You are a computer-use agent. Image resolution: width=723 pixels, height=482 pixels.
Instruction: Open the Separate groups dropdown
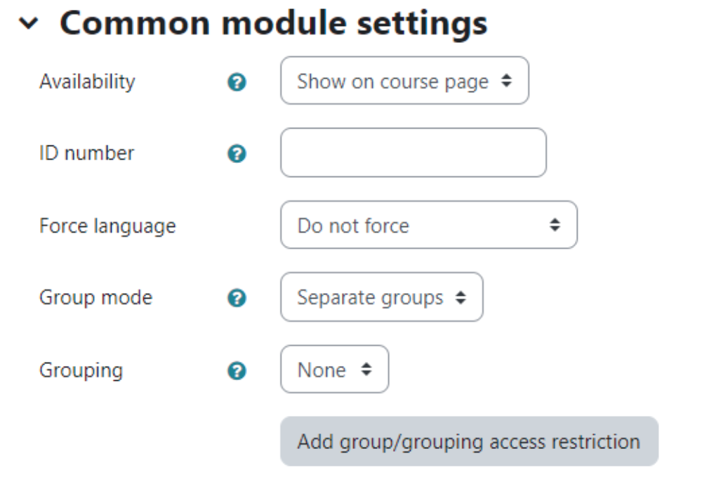pos(382,297)
